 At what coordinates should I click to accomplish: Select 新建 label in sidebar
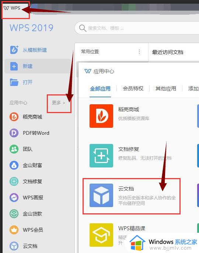pyautogui.click(x=28, y=66)
